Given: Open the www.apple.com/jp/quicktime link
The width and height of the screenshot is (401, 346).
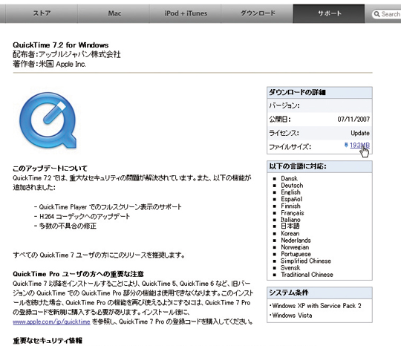Looking at the screenshot, I should [51, 321].
